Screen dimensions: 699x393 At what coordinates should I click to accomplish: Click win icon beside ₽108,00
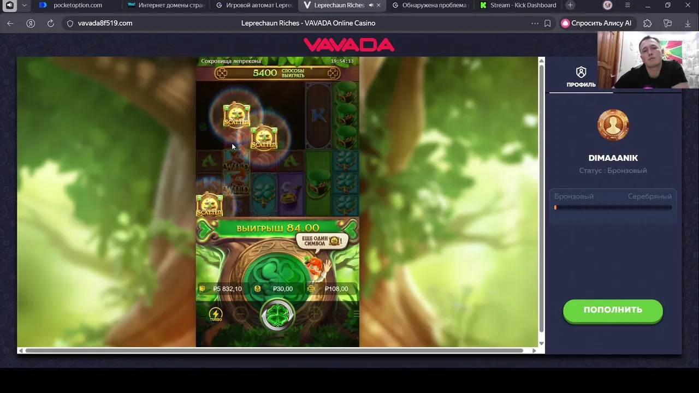click(311, 289)
